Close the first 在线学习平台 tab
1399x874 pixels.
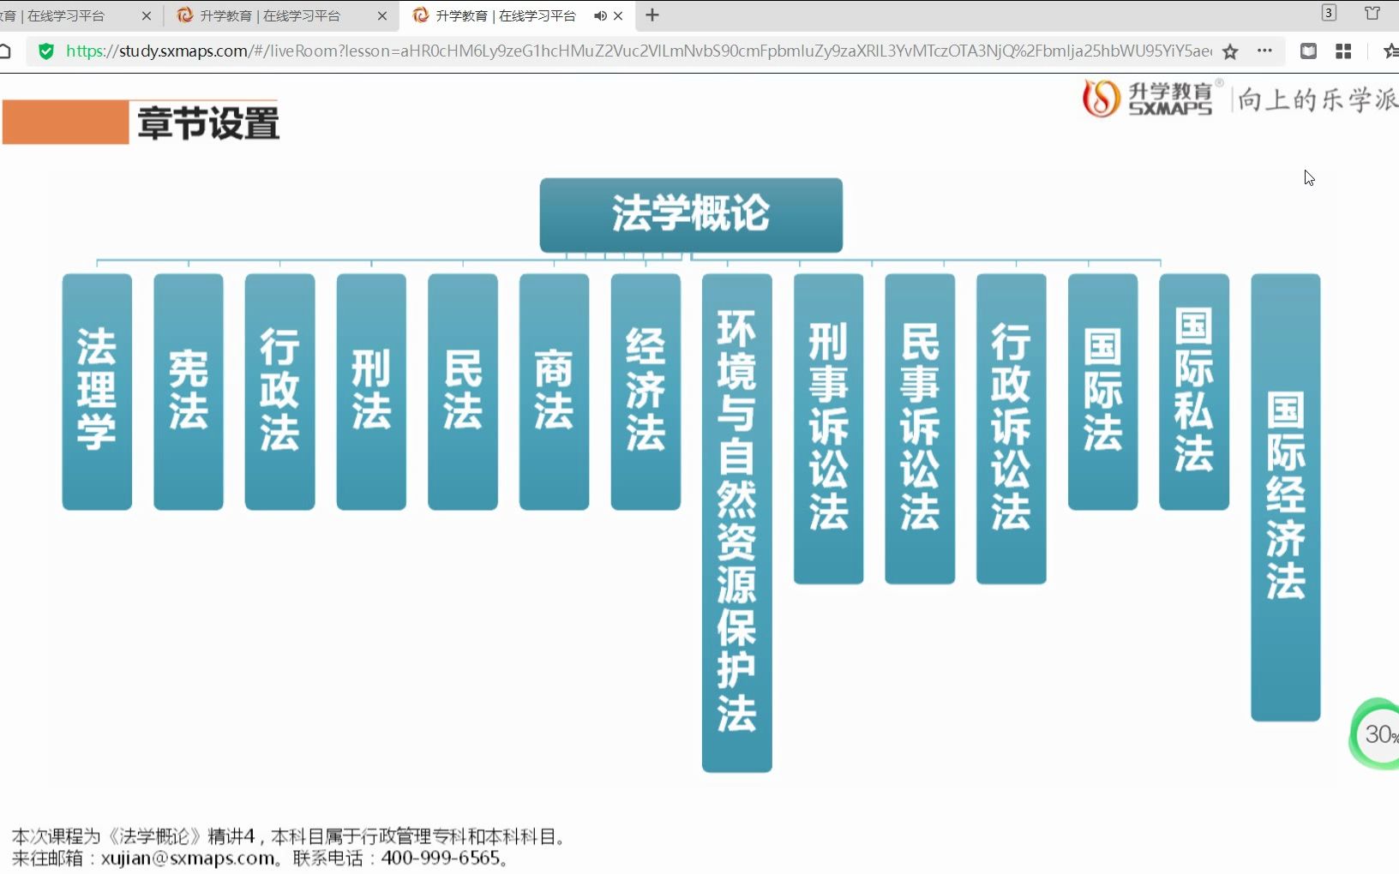tap(146, 15)
